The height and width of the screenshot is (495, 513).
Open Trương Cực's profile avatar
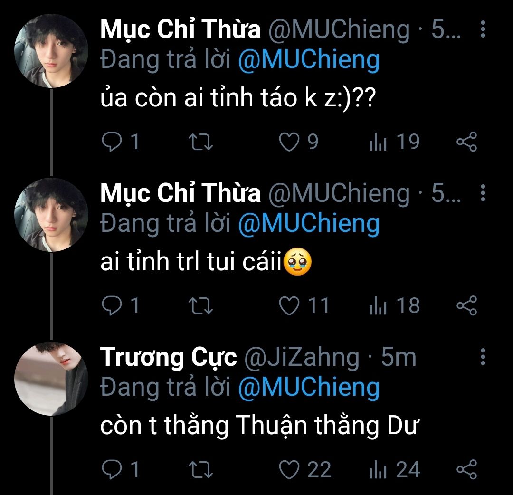coord(51,379)
